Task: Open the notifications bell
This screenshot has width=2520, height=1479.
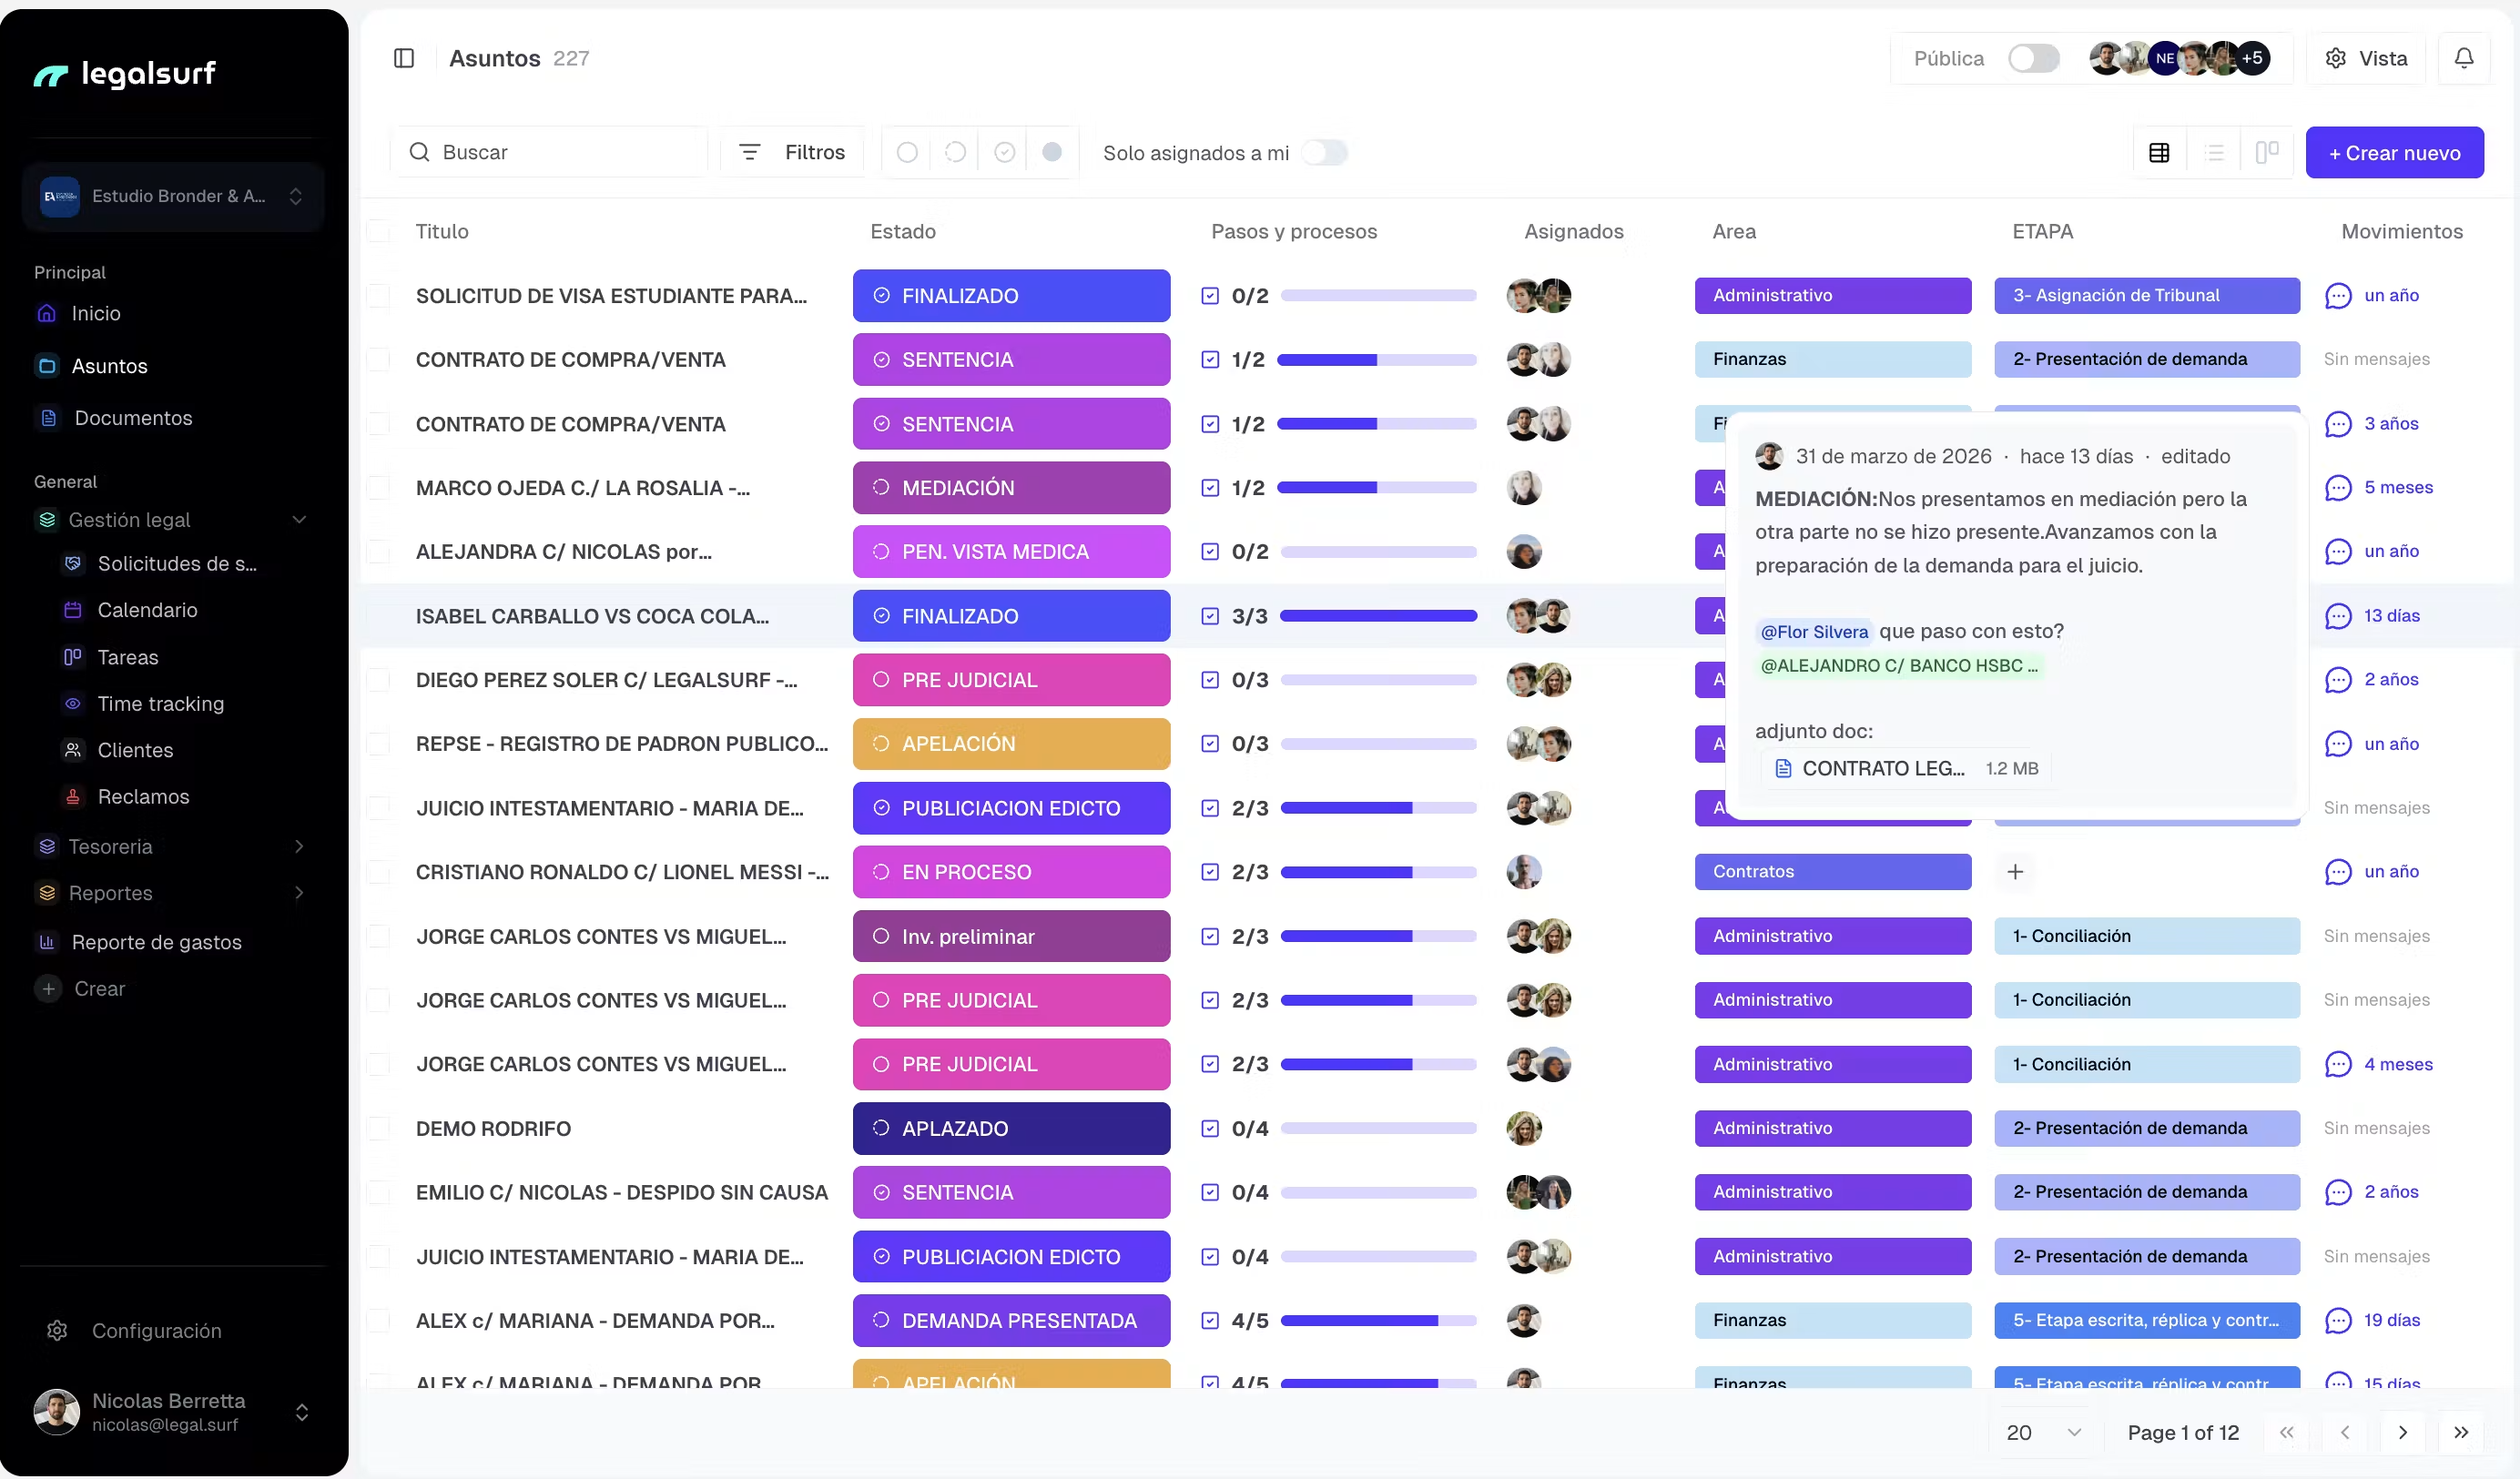Action: tap(2463, 58)
